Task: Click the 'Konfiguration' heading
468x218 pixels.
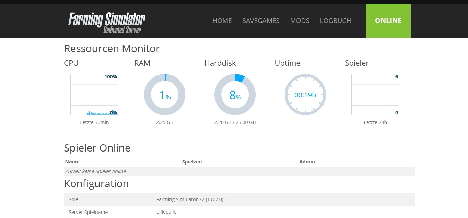Action: [x=96, y=184]
